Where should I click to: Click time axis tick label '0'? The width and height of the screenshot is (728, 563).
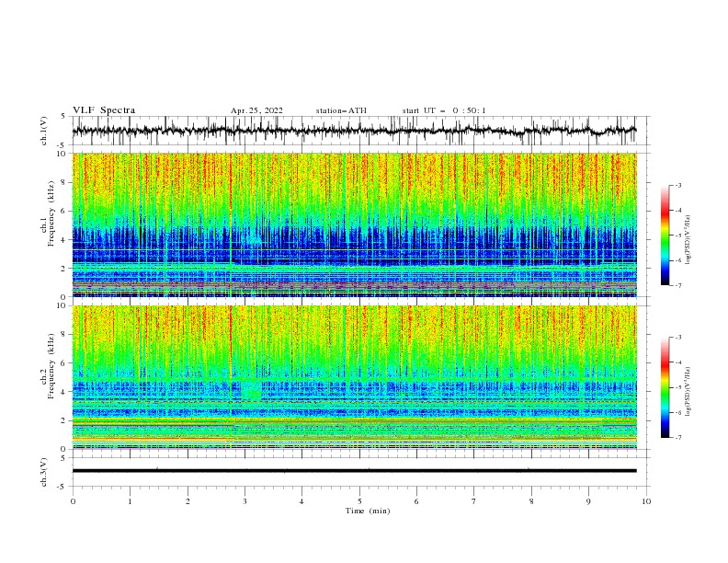point(73,501)
